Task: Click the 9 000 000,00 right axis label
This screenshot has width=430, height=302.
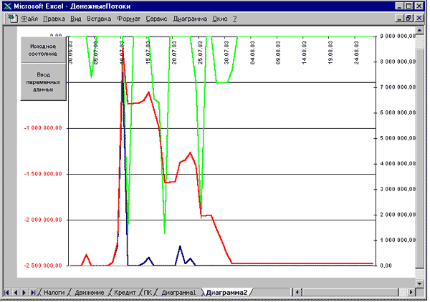Action: pyautogui.click(x=398, y=36)
